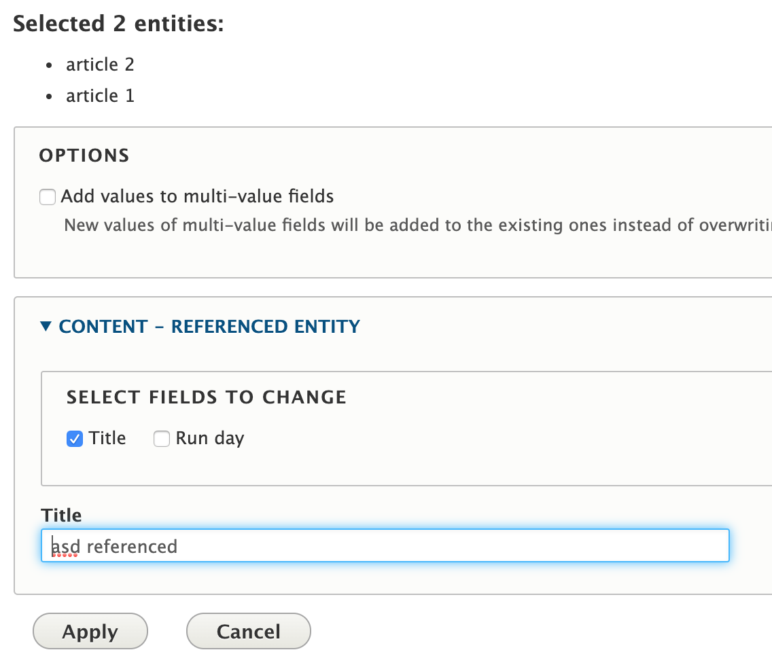Click the article 1 list entry
The width and height of the screenshot is (772, 667).
(100, 96)
